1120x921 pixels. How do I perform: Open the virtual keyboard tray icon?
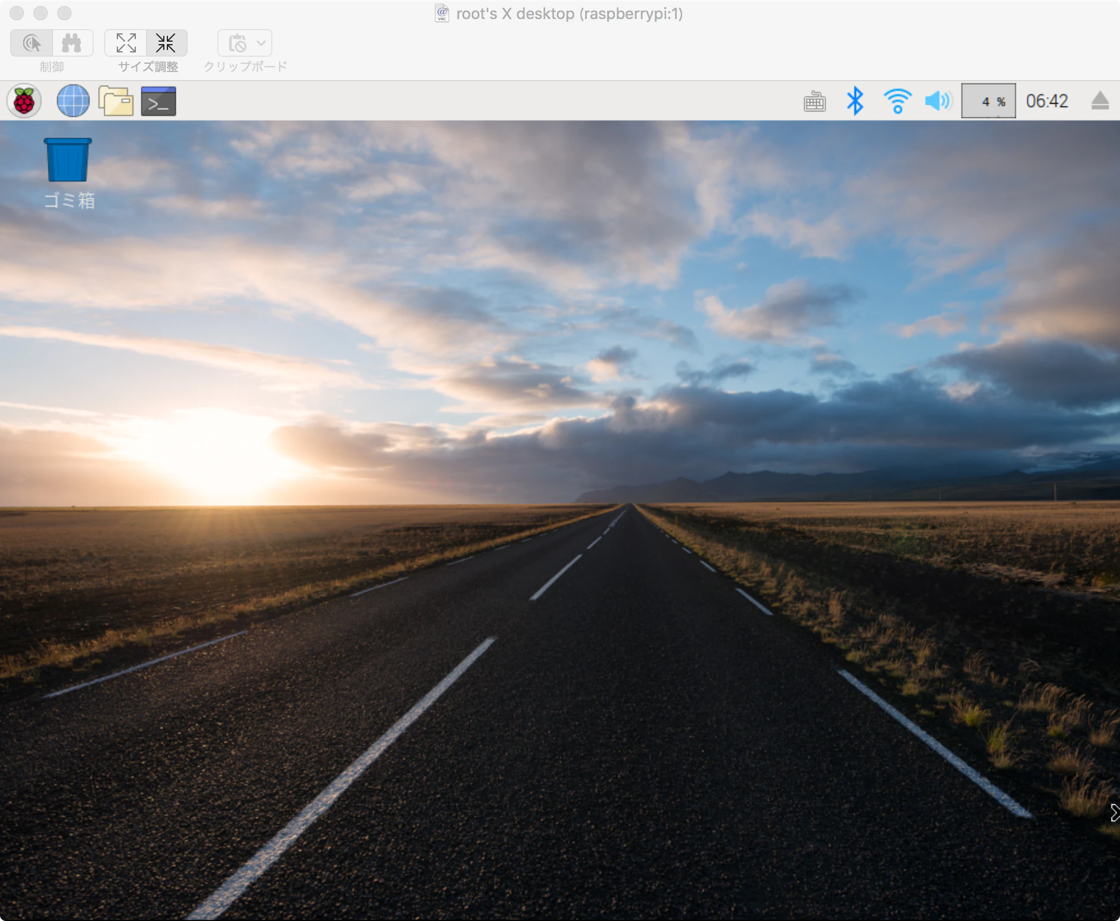click(814, 102)
